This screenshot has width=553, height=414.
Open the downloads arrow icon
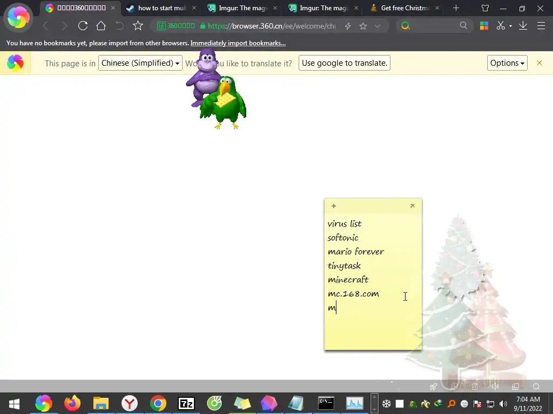click(523, 26)
